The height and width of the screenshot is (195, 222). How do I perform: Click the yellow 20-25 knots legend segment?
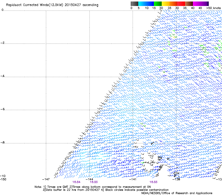(x=166, y=4)
